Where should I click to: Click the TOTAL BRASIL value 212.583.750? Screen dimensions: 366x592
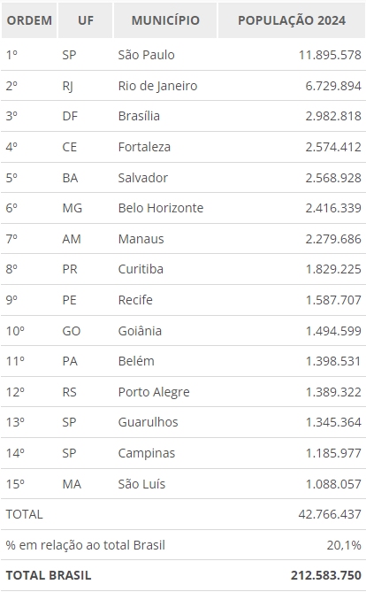pos(325,575)
